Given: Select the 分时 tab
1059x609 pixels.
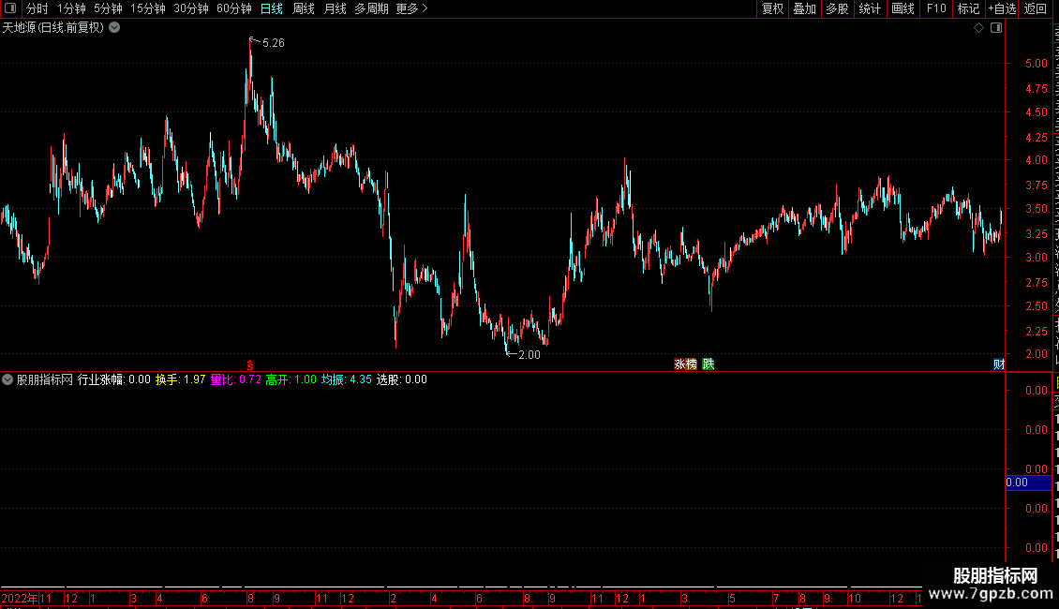Looking at the screenshot, I should click(37, 8).
